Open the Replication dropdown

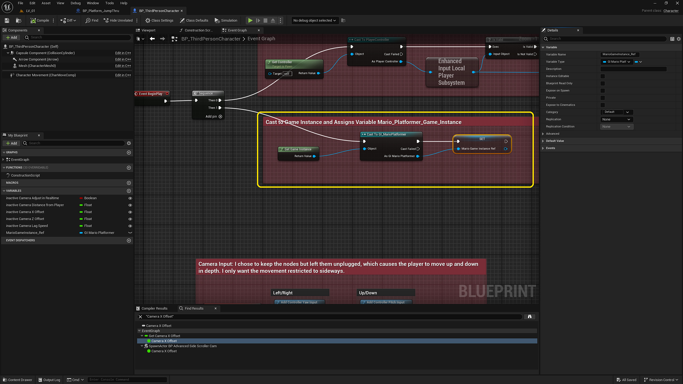coord(616,119)
